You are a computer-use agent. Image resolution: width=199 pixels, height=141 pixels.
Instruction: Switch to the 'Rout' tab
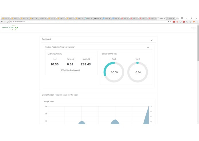click(15, 18)
